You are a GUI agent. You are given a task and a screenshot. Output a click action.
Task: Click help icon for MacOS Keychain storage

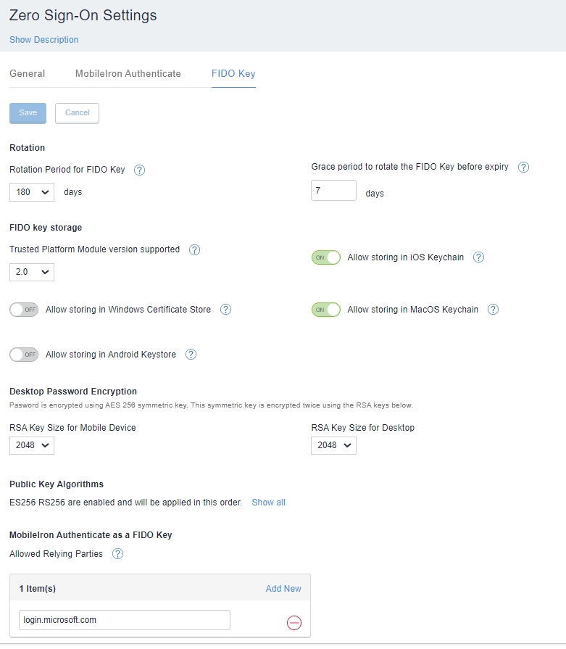click(x=493, y=310)
